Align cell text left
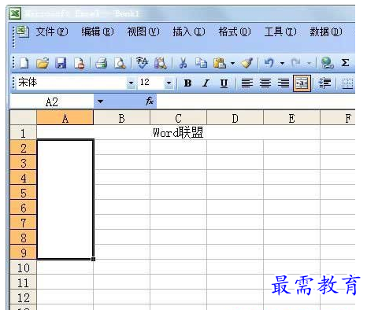 click(247, 83)
